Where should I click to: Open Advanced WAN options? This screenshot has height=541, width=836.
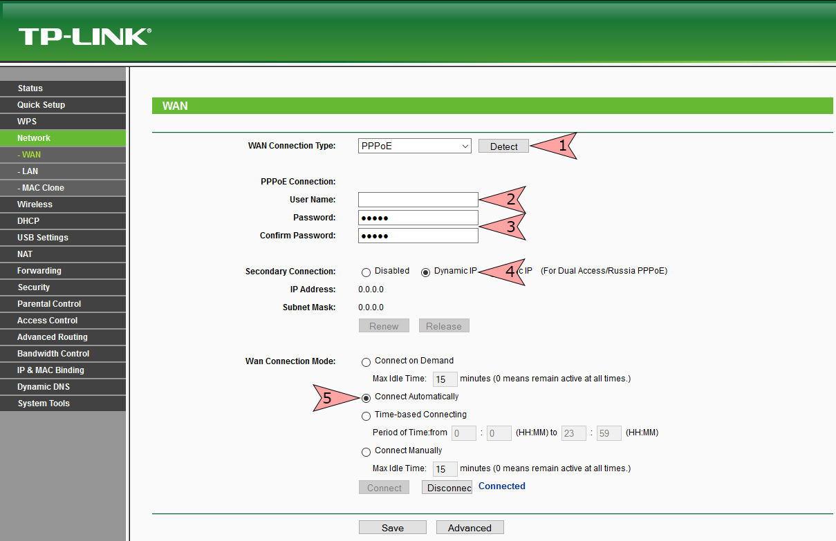tap(470, 526)
